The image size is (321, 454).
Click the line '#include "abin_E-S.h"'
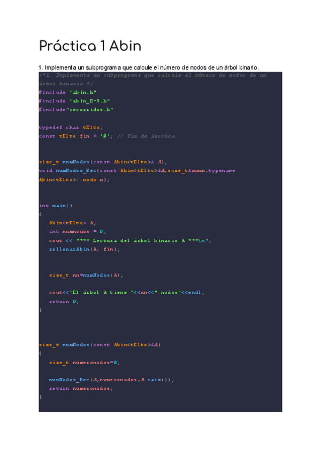[74, 101]
